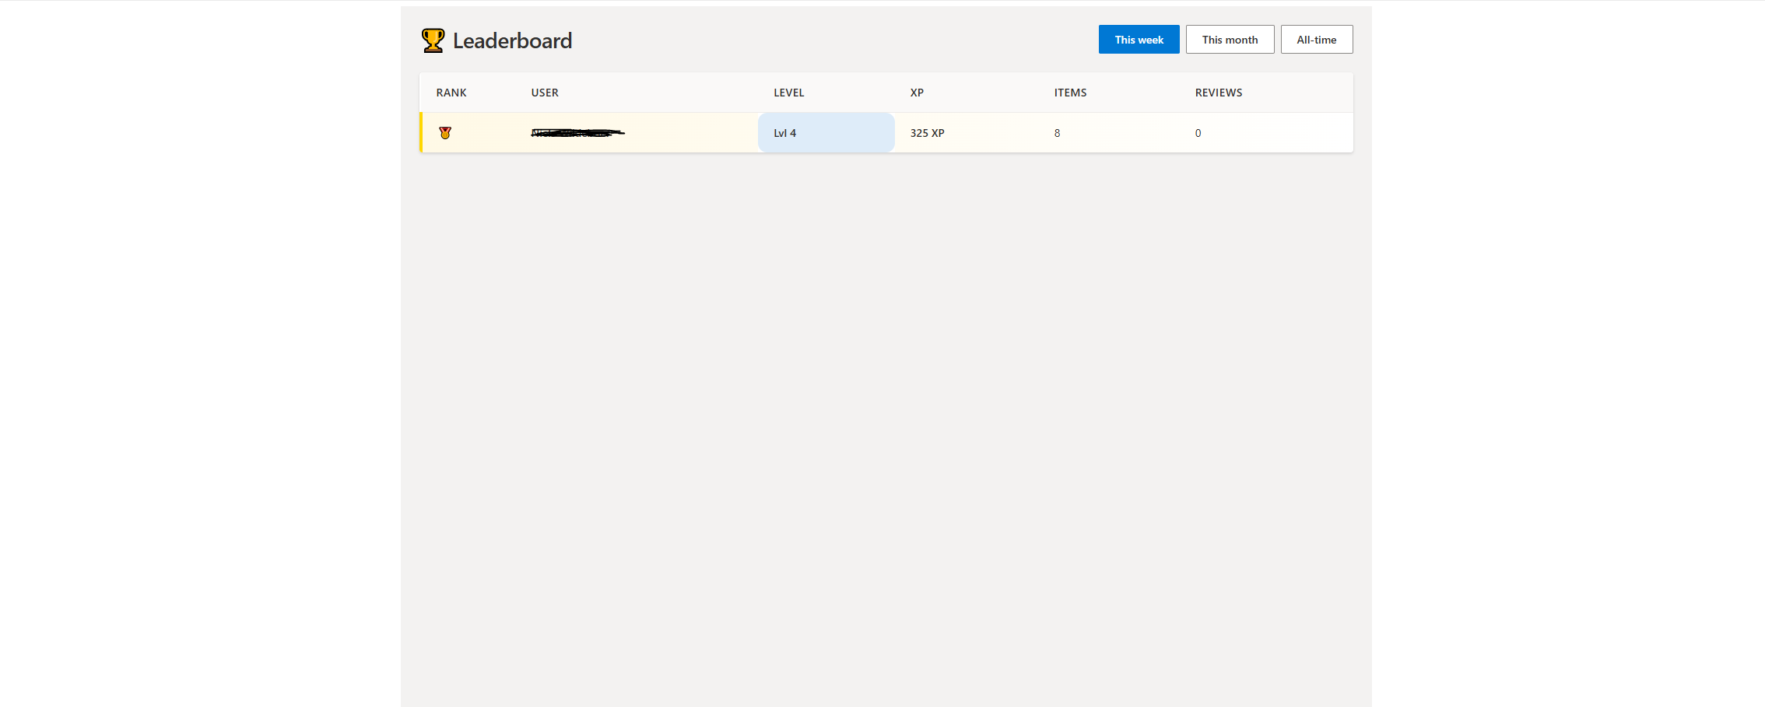Click the REVIEWS column header
Image resolution: width=1765 pixels, height=707 pixels.
point(1219,92)
